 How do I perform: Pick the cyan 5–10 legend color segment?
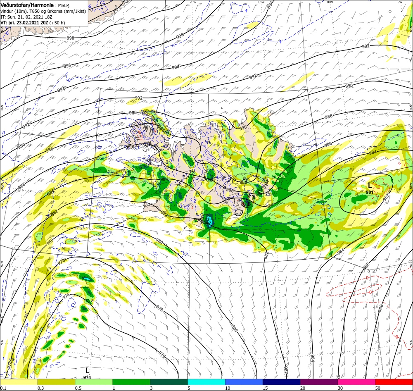[206, 382]
